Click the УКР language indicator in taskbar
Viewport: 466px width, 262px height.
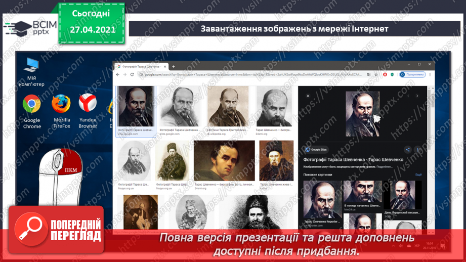click(x=417, y=246)
